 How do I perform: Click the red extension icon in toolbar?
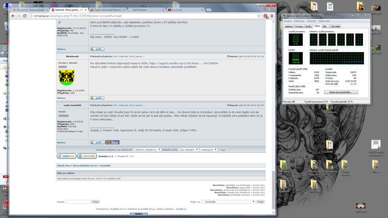coord(266,16)
